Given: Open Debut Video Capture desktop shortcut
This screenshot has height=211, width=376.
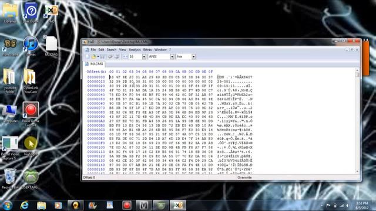Looking at the screenshot, I should [x=10, y=148].
